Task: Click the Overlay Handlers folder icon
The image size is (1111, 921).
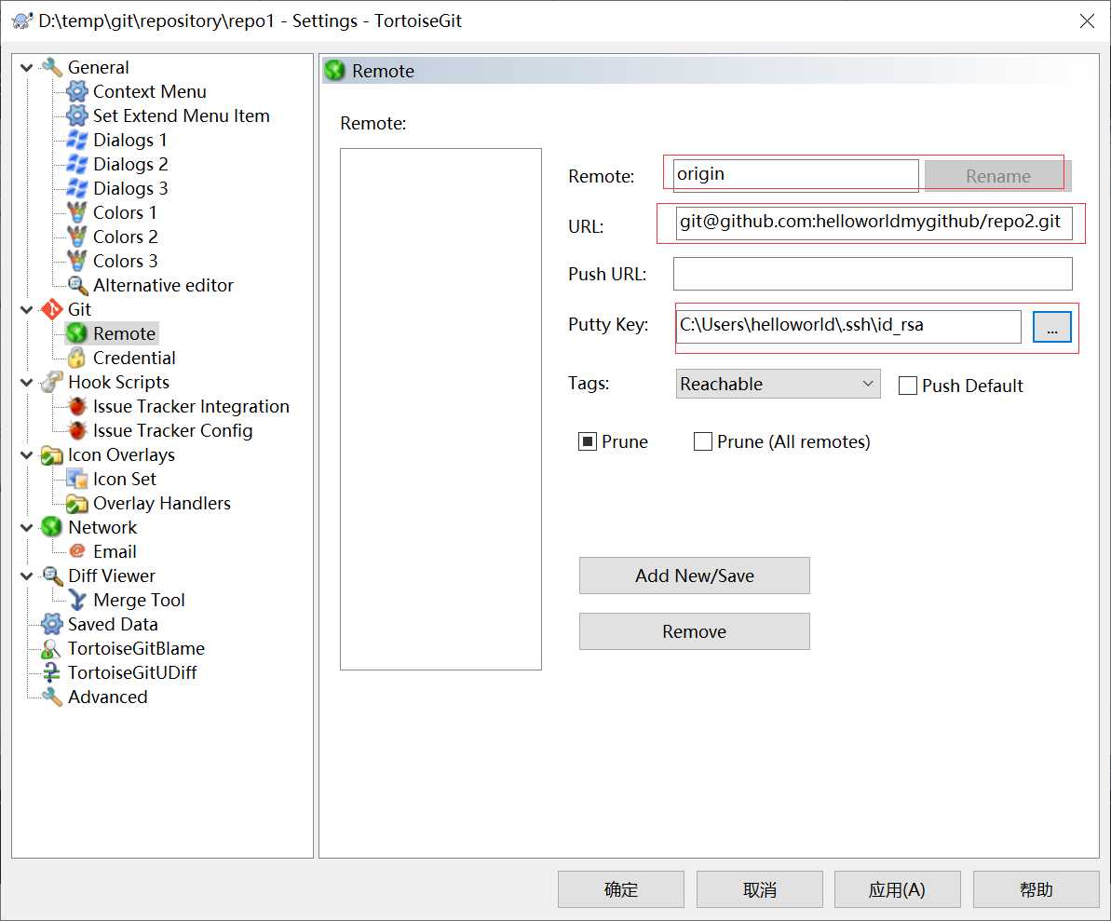Action: click(76, 503)
